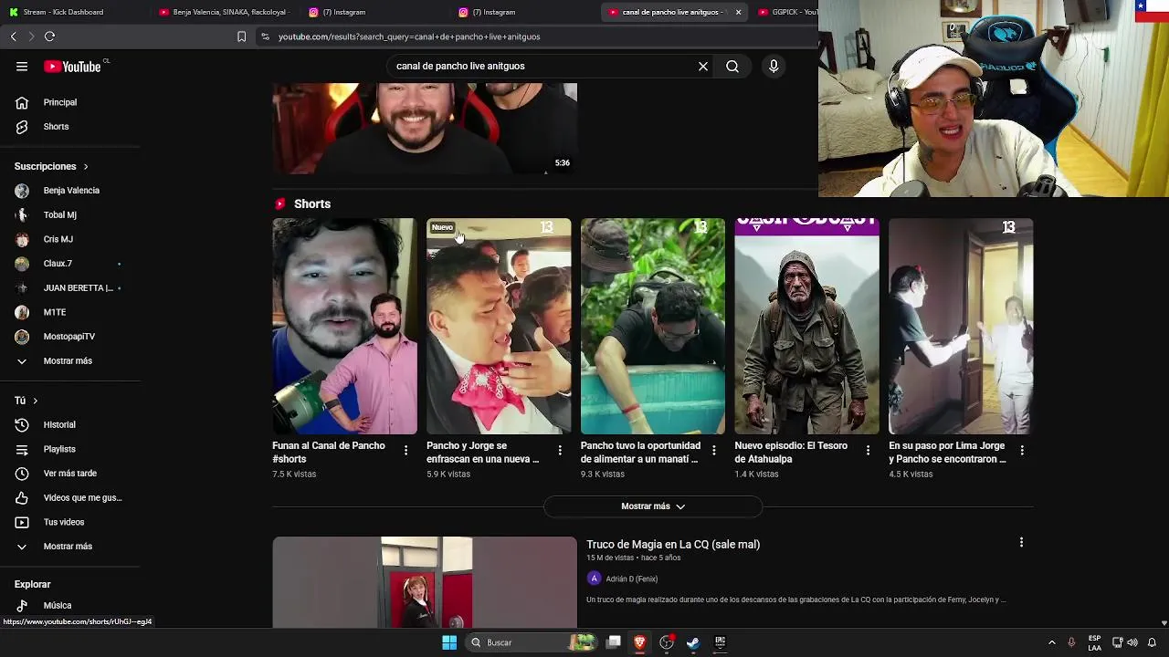Viewport: 1169px width, 657px height.
Task: Bookmark this page
Action: pos(241,36)
